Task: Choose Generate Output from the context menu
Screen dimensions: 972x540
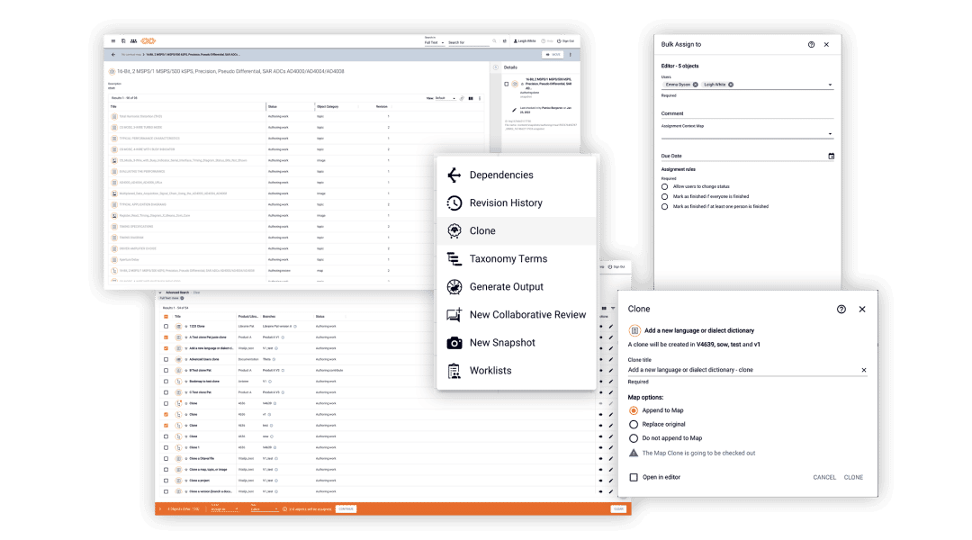Action: [506, 287]
